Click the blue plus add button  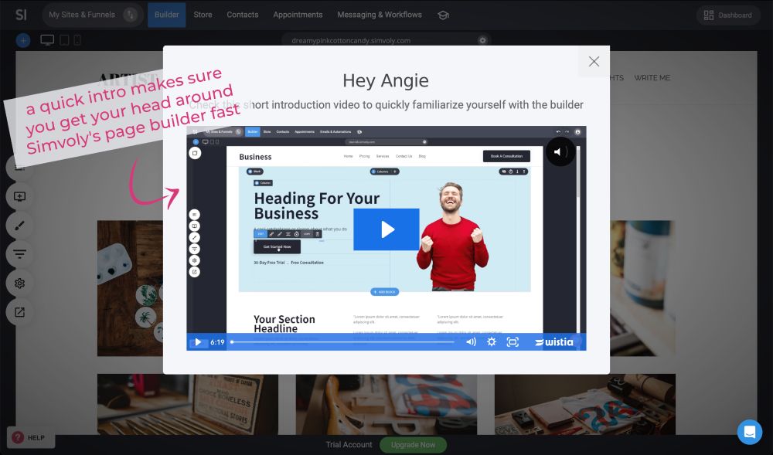point(23,40)
